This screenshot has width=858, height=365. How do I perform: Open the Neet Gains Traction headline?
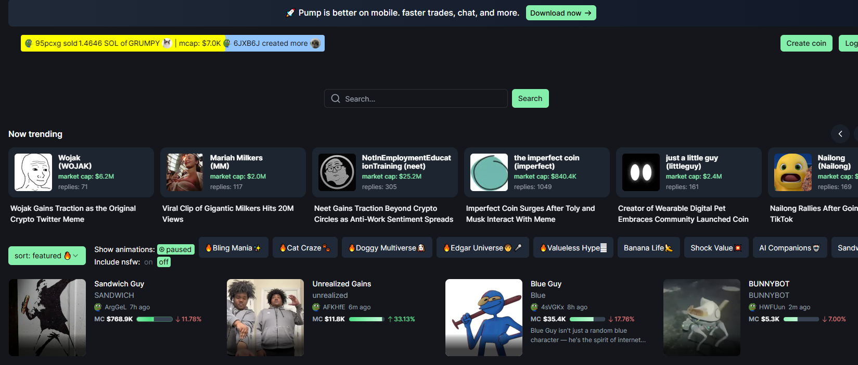pyautogui.click(x=383, y=213)
